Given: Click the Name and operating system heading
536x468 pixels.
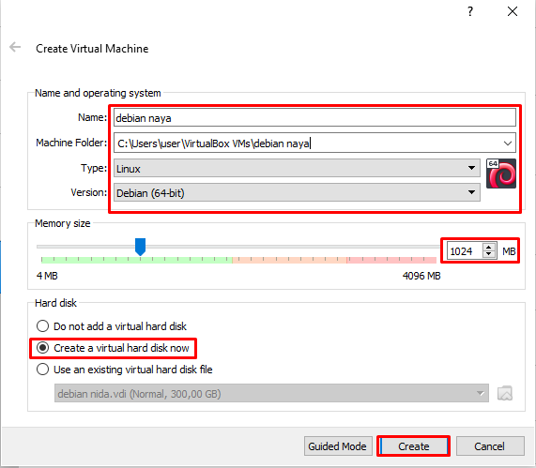Looking at the screenshot, I should point(98,93).
